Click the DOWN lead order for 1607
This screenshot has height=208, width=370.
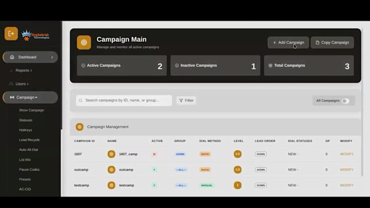(x=261, y=154)
